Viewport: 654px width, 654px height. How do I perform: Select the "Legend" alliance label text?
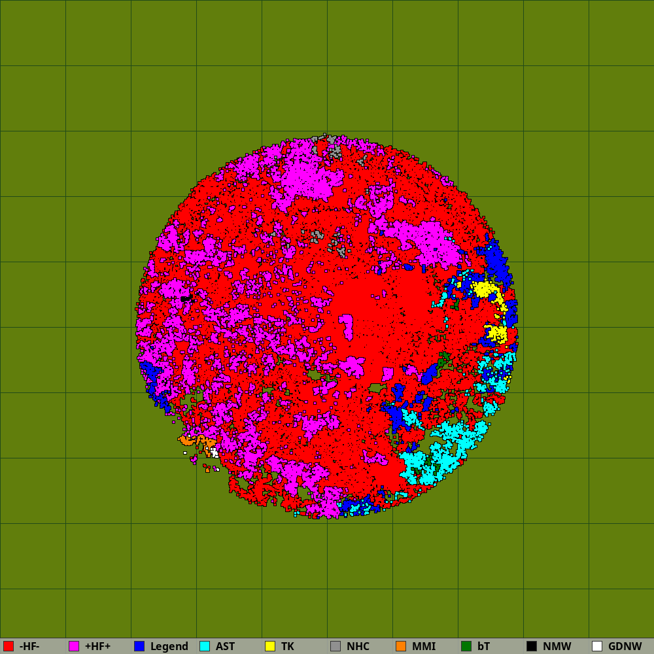(169, 647)
